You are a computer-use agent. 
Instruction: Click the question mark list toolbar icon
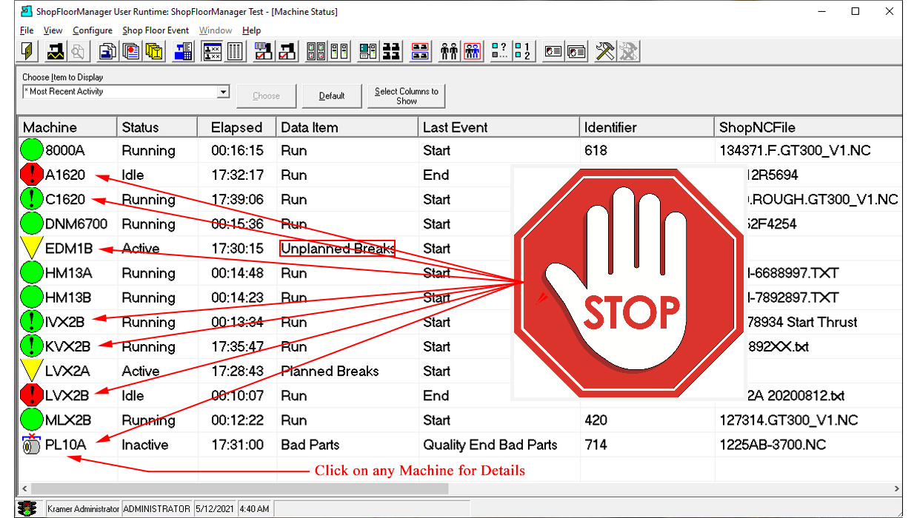(x=500, y=51)
